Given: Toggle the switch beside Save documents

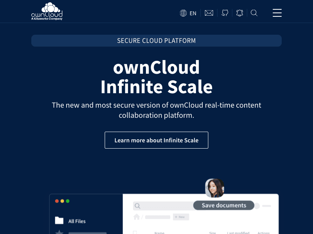Looking at the screenshot, I should click(257, 206).
